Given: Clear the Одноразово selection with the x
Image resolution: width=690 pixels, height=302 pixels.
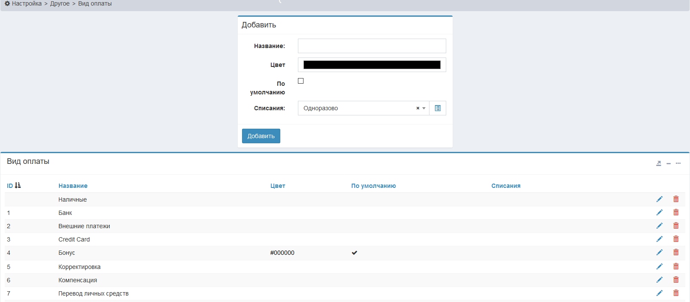Looking at the screenshot, I should [x=417, y=108].
